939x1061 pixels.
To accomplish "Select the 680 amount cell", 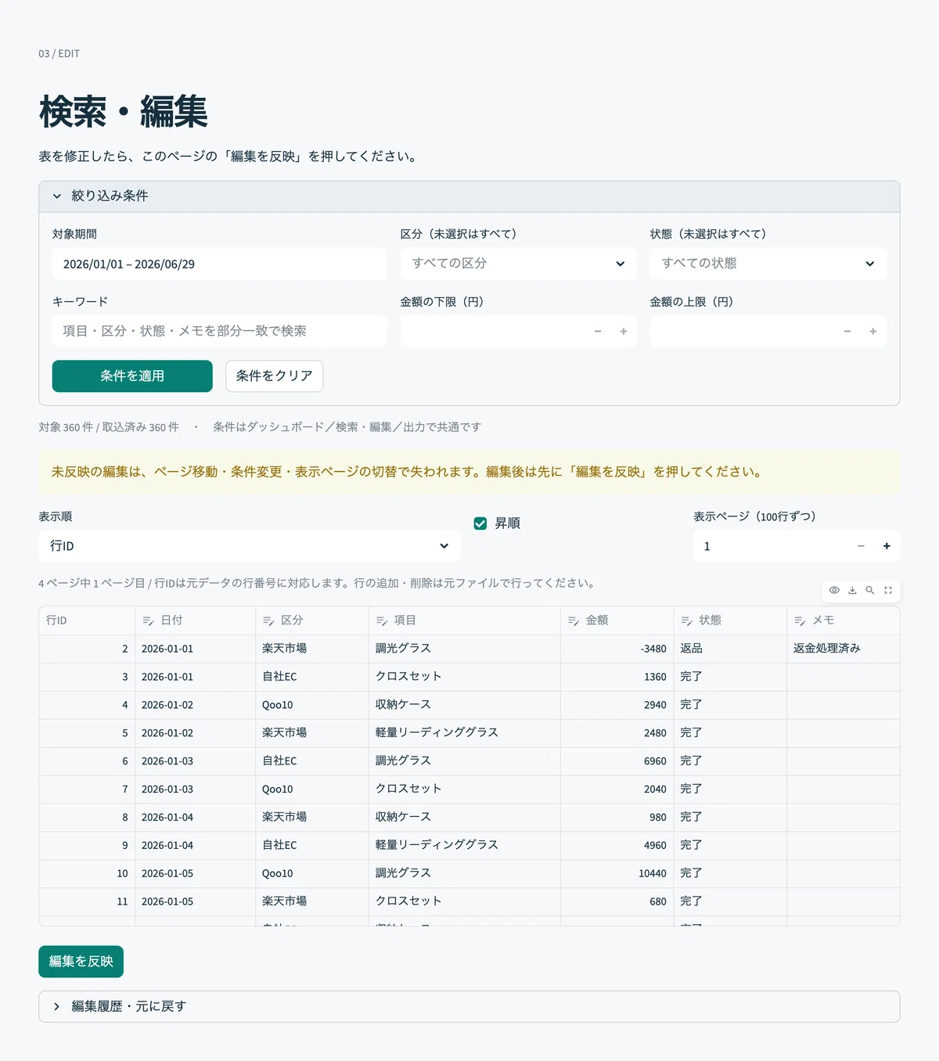I will (x=617, y=901).
